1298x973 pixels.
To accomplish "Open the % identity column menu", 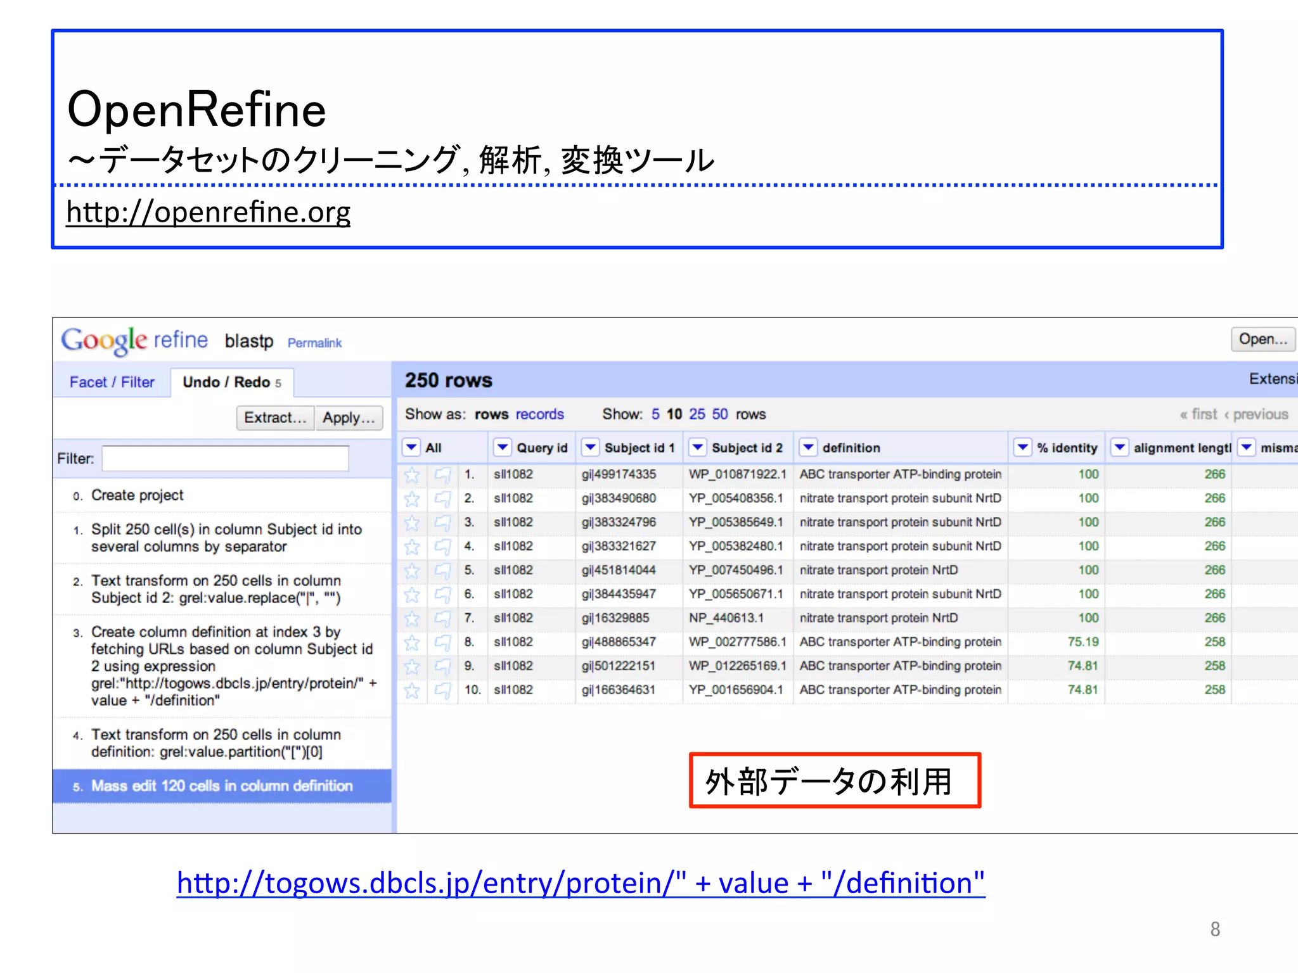I will click(1022, 447).
